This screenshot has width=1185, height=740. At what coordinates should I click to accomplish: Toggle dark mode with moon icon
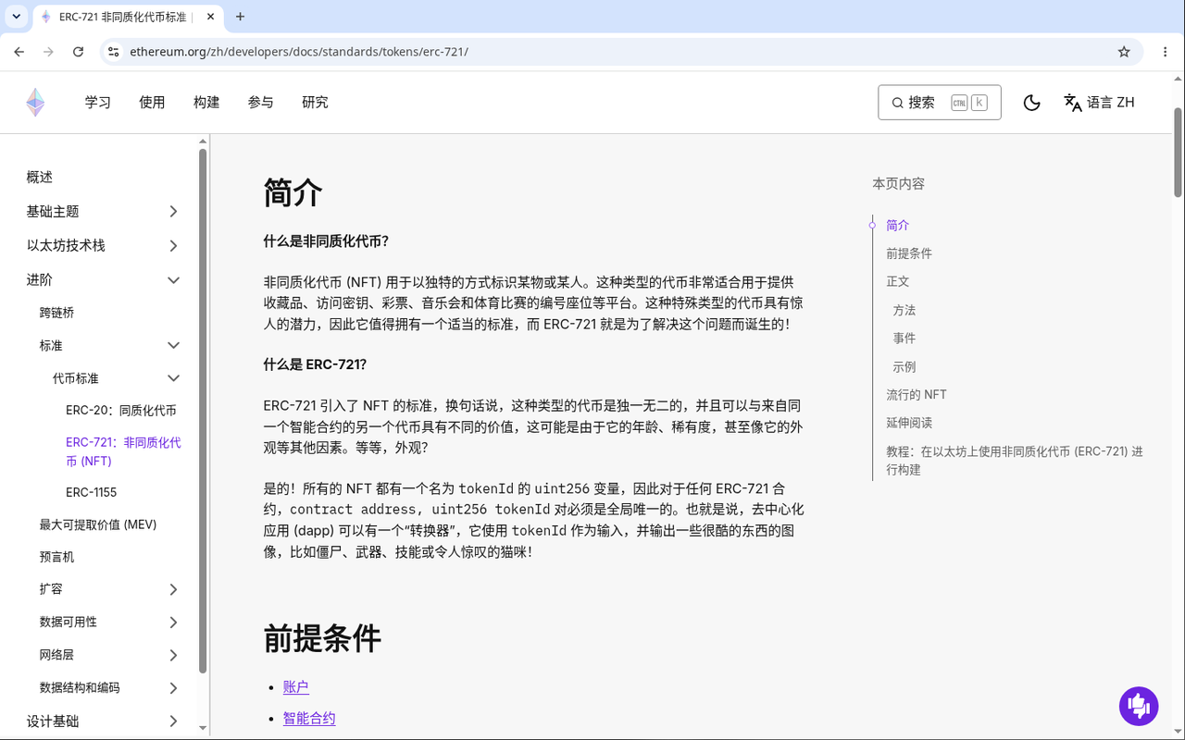(1031, 103)
